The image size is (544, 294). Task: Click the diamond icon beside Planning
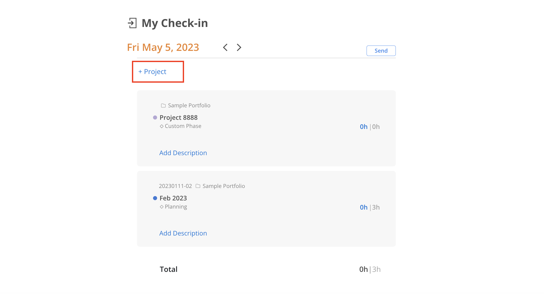(x=162, y=207)
